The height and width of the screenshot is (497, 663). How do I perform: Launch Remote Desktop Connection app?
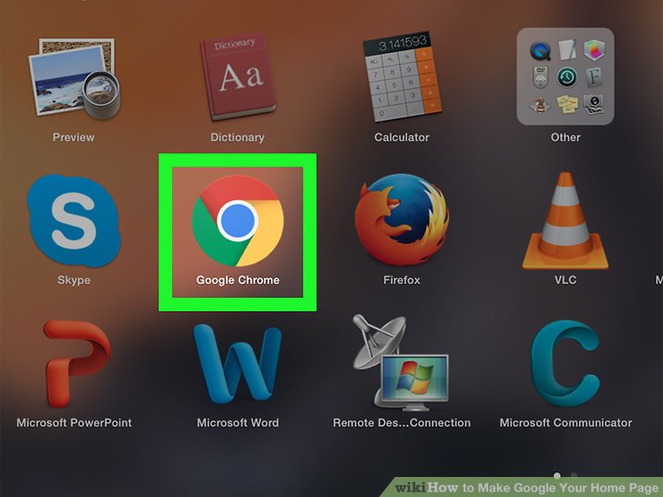pyautogui.click(x=401, y=362)
